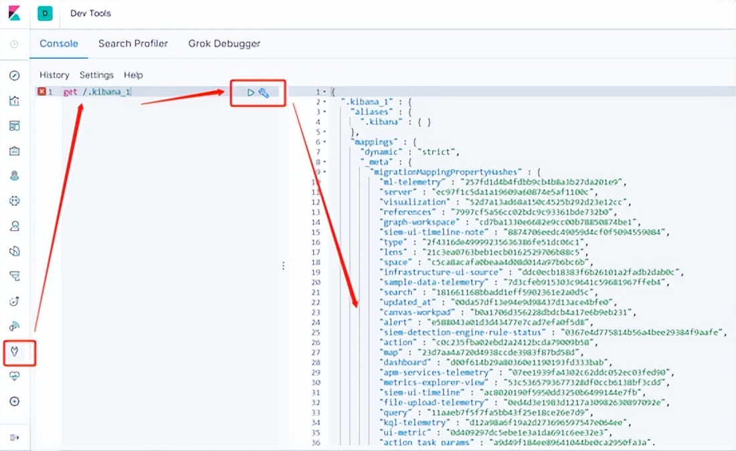Switch to the Grok Debugger tab
Viewport: 736px width, 451px height.
click(x=224, y=43)
